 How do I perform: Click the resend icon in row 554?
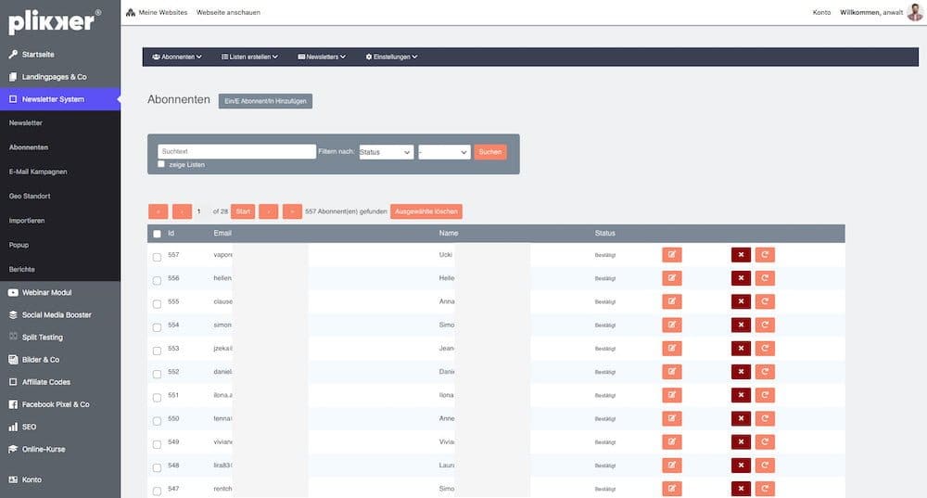coord(765,325)
